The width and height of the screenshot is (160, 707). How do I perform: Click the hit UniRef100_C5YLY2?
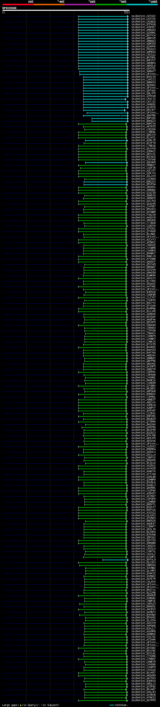click(143, 99)
